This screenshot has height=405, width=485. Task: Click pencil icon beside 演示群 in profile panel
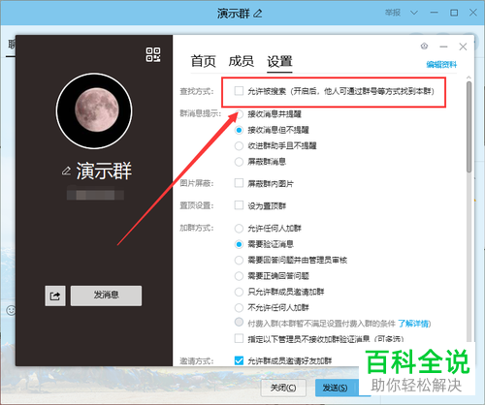point(66,171)
